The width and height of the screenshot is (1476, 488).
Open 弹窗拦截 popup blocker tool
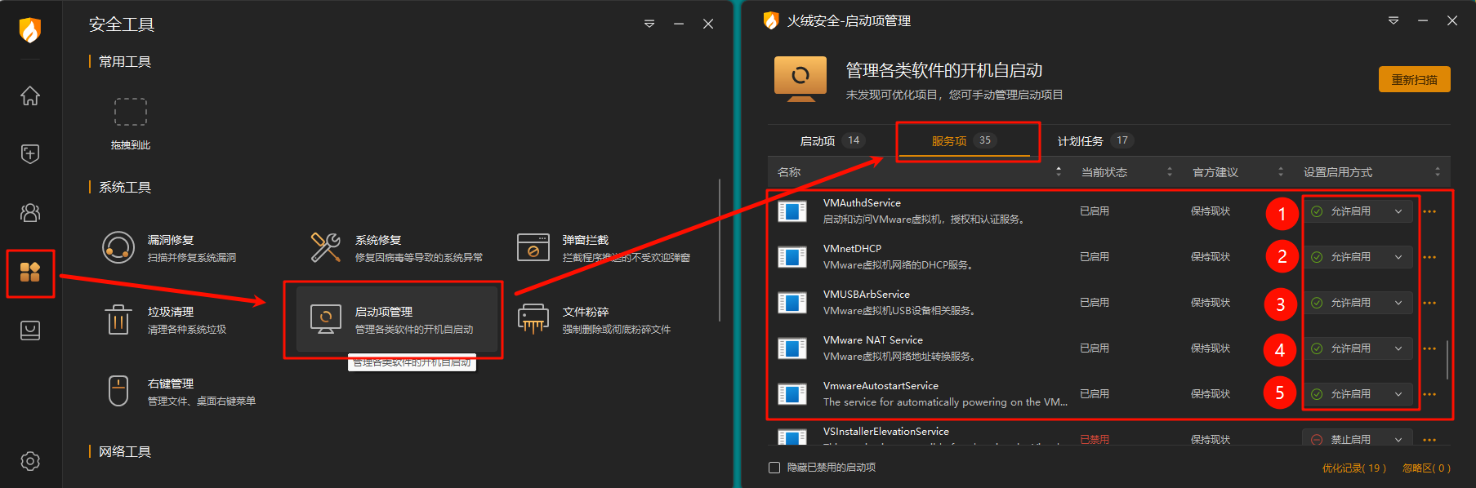604,248
